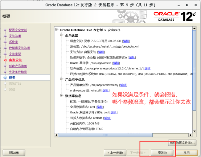Click the red circle icon beside 典型安装
Viewport: 201px width, 157px height.
click(x=5, y=60)
